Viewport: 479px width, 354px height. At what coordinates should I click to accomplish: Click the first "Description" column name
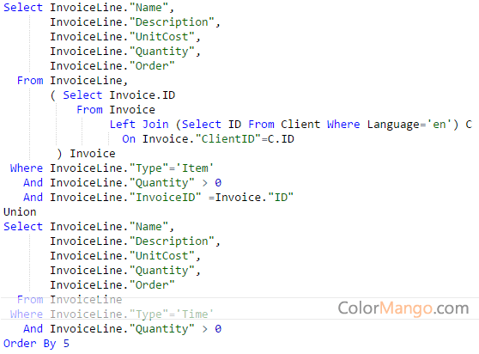(x=172, y=22)
